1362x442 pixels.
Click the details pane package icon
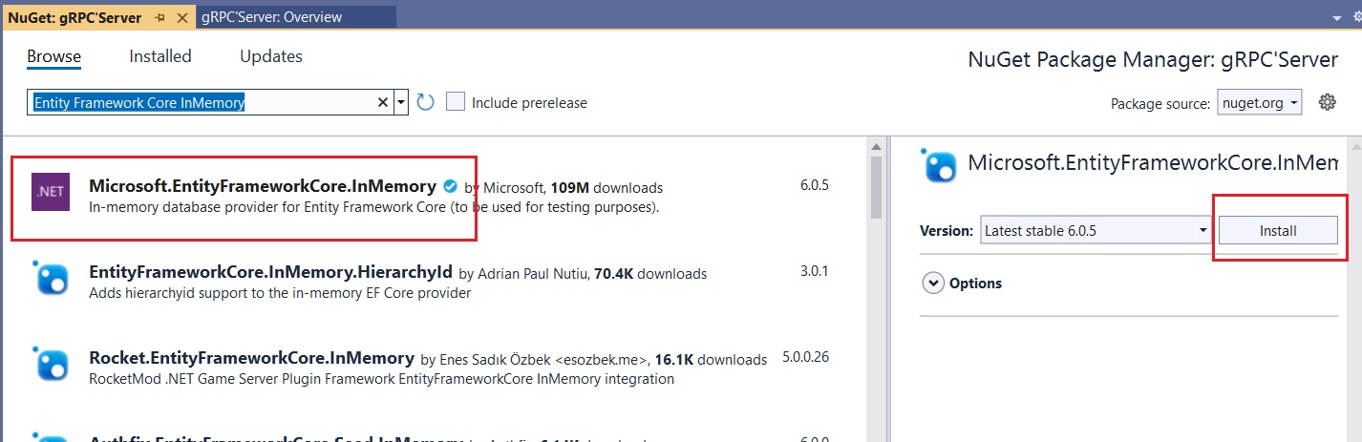click(938, 165)
